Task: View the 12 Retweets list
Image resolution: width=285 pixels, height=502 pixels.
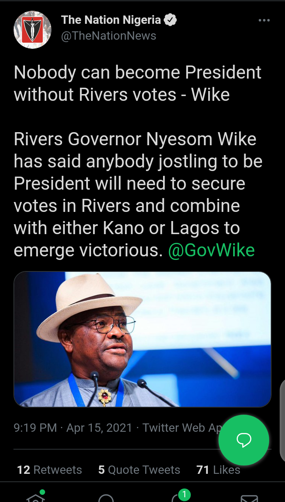Action: (x=49, y=470)
